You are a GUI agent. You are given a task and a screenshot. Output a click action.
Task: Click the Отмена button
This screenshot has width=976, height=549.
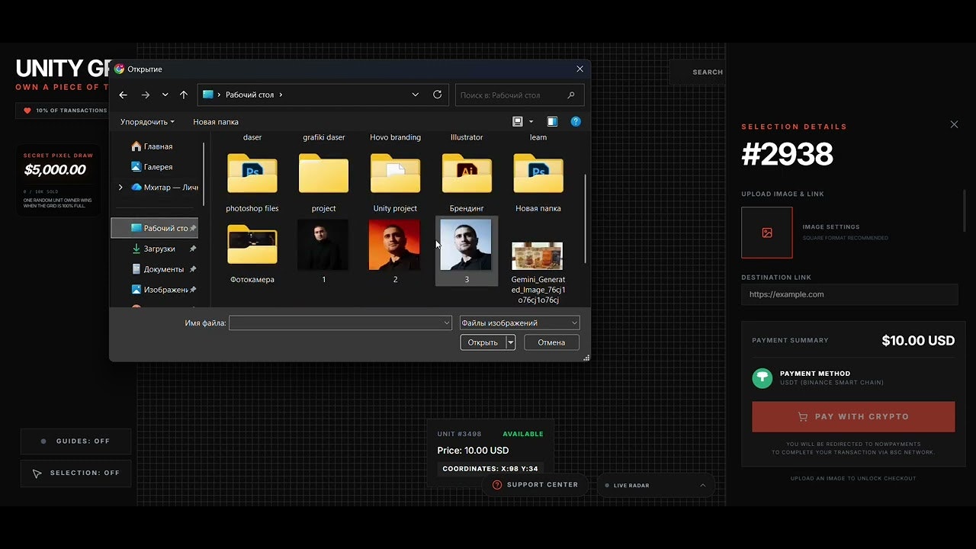(551, 342)
